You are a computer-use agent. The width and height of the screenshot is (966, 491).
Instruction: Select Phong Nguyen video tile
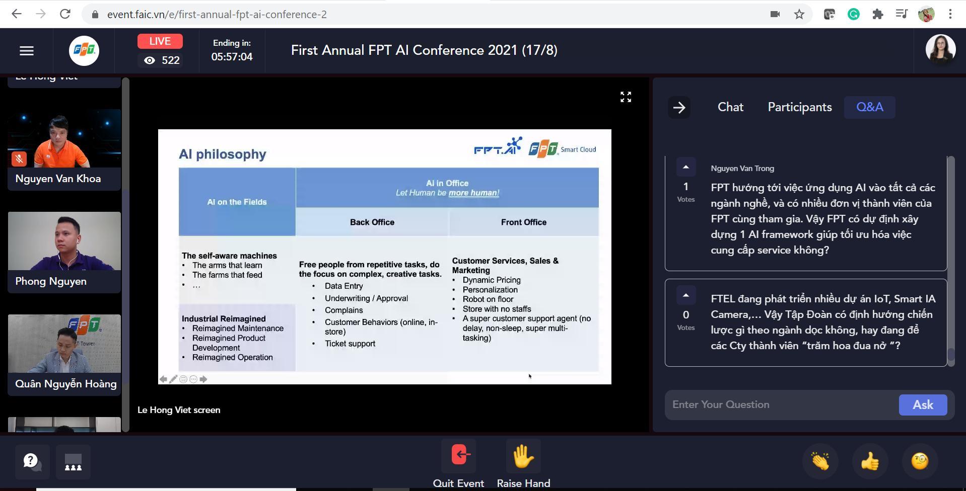(64, 252)
